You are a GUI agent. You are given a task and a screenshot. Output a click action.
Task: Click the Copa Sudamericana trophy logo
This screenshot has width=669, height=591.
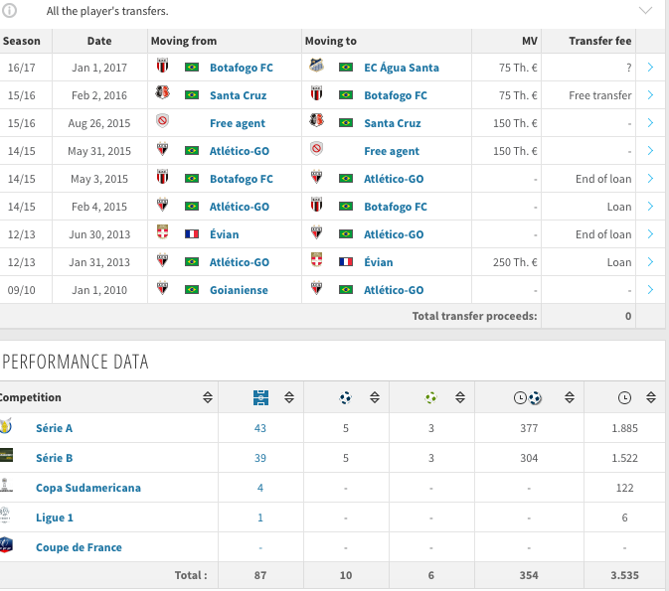tap(5, 486)
